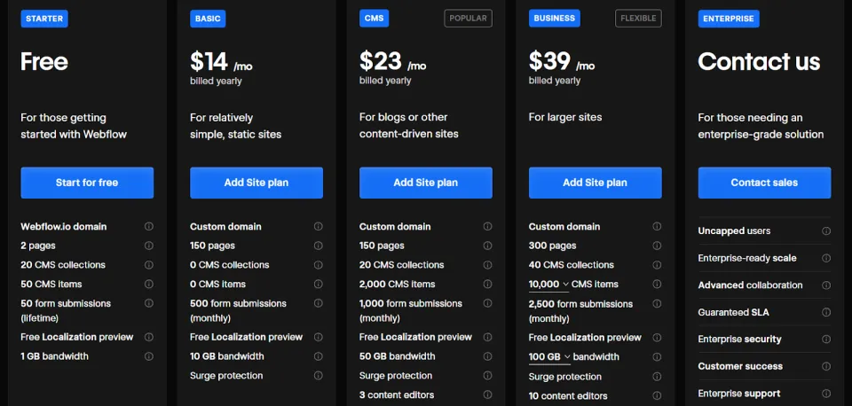The height and width of the screenshot is (406, 852).
Task: Open the 100 GB bandwidth dropdown
Action: coord(549,357)
